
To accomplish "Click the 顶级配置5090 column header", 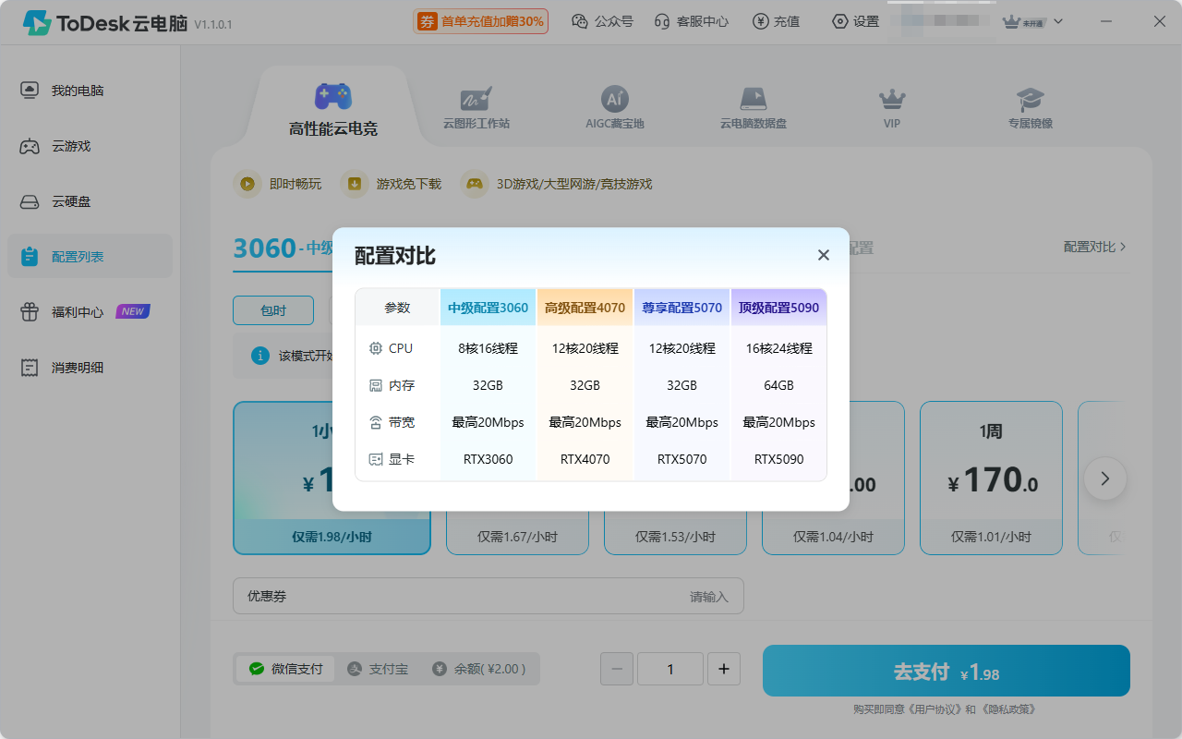I will [x=778, y=308].
